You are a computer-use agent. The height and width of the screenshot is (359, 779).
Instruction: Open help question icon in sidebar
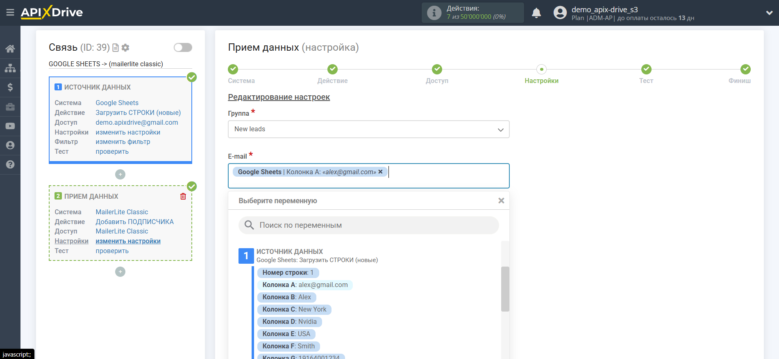click(x=10, y=164)
